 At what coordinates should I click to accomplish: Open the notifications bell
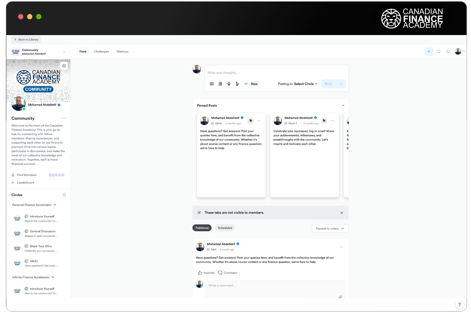pyautogui.click(x=448, y=52)
